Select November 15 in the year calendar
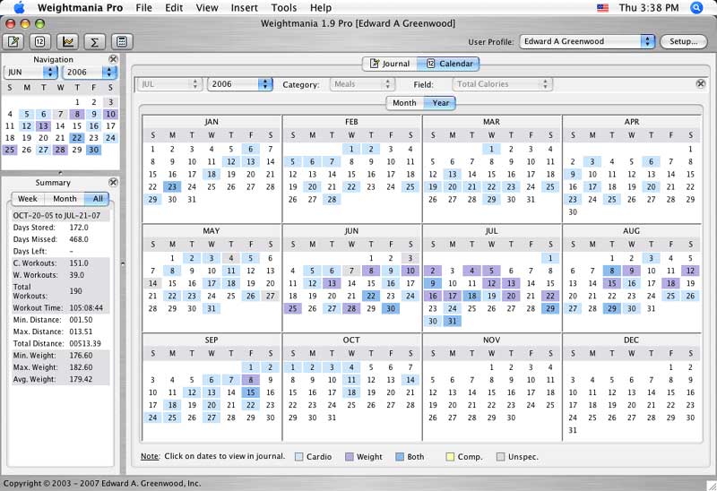 (x=491, y=392)
